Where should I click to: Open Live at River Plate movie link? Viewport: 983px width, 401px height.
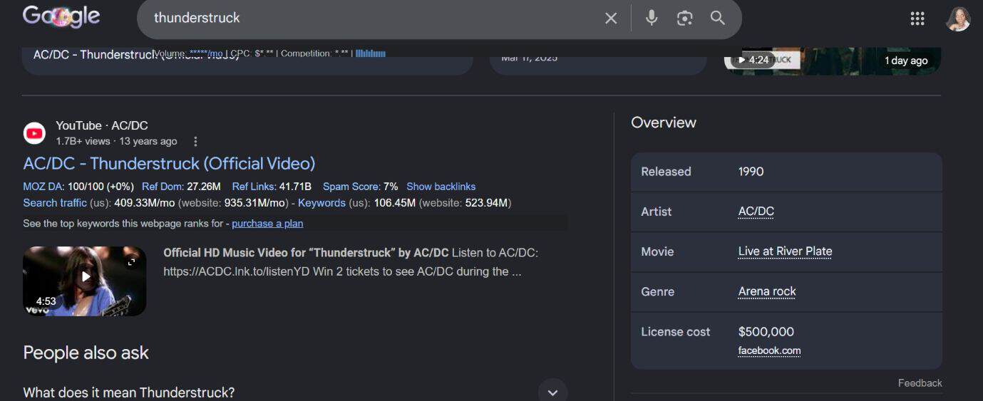tap(785, 251)
